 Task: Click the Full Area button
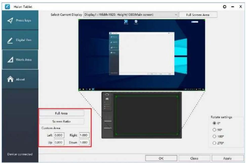coord(62,113)
